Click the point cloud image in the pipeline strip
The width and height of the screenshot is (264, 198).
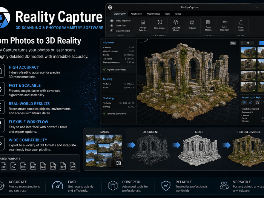(x=150, y=149)
